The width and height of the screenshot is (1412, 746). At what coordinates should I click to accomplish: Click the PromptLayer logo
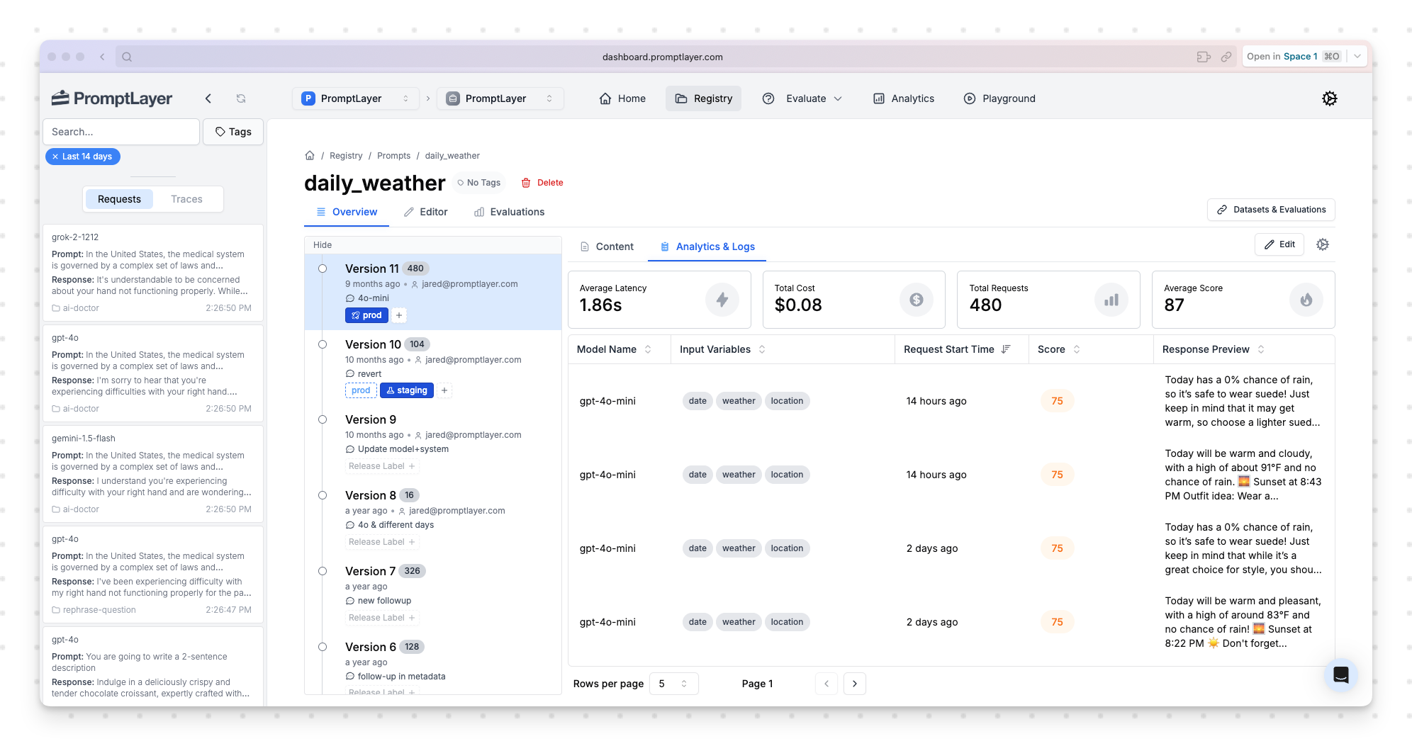(112, 98)
